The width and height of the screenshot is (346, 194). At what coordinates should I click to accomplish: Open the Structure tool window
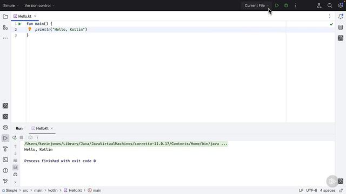5,27
